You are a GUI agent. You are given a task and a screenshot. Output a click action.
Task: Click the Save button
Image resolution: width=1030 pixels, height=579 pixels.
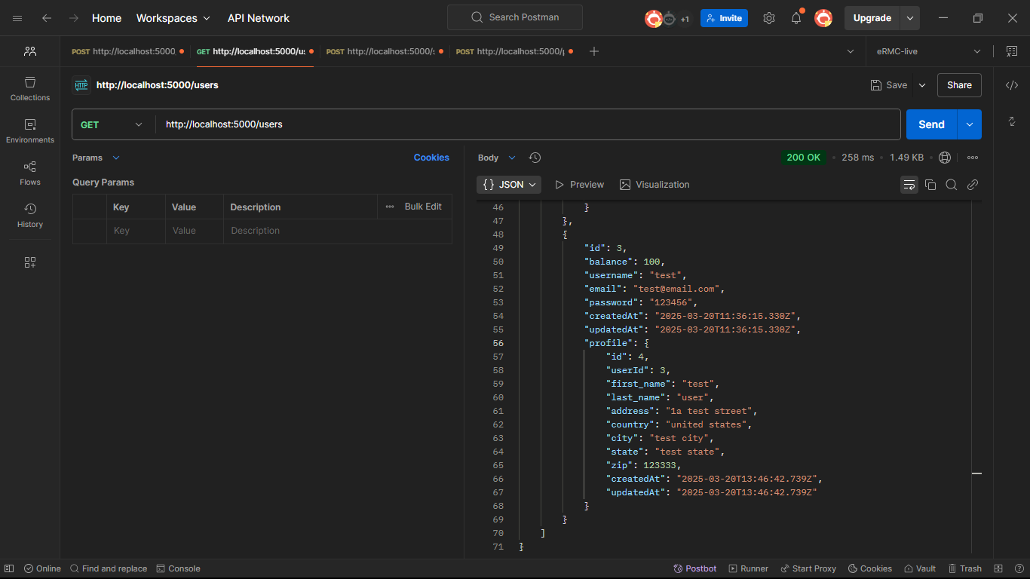click(x=888, y=85)
